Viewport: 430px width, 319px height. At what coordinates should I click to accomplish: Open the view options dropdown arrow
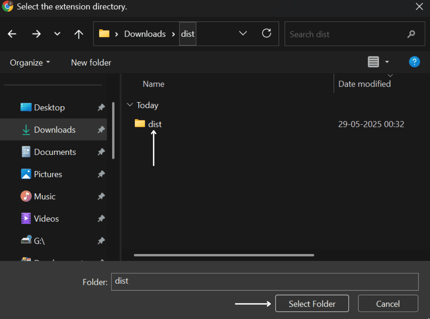pos(387,62)
